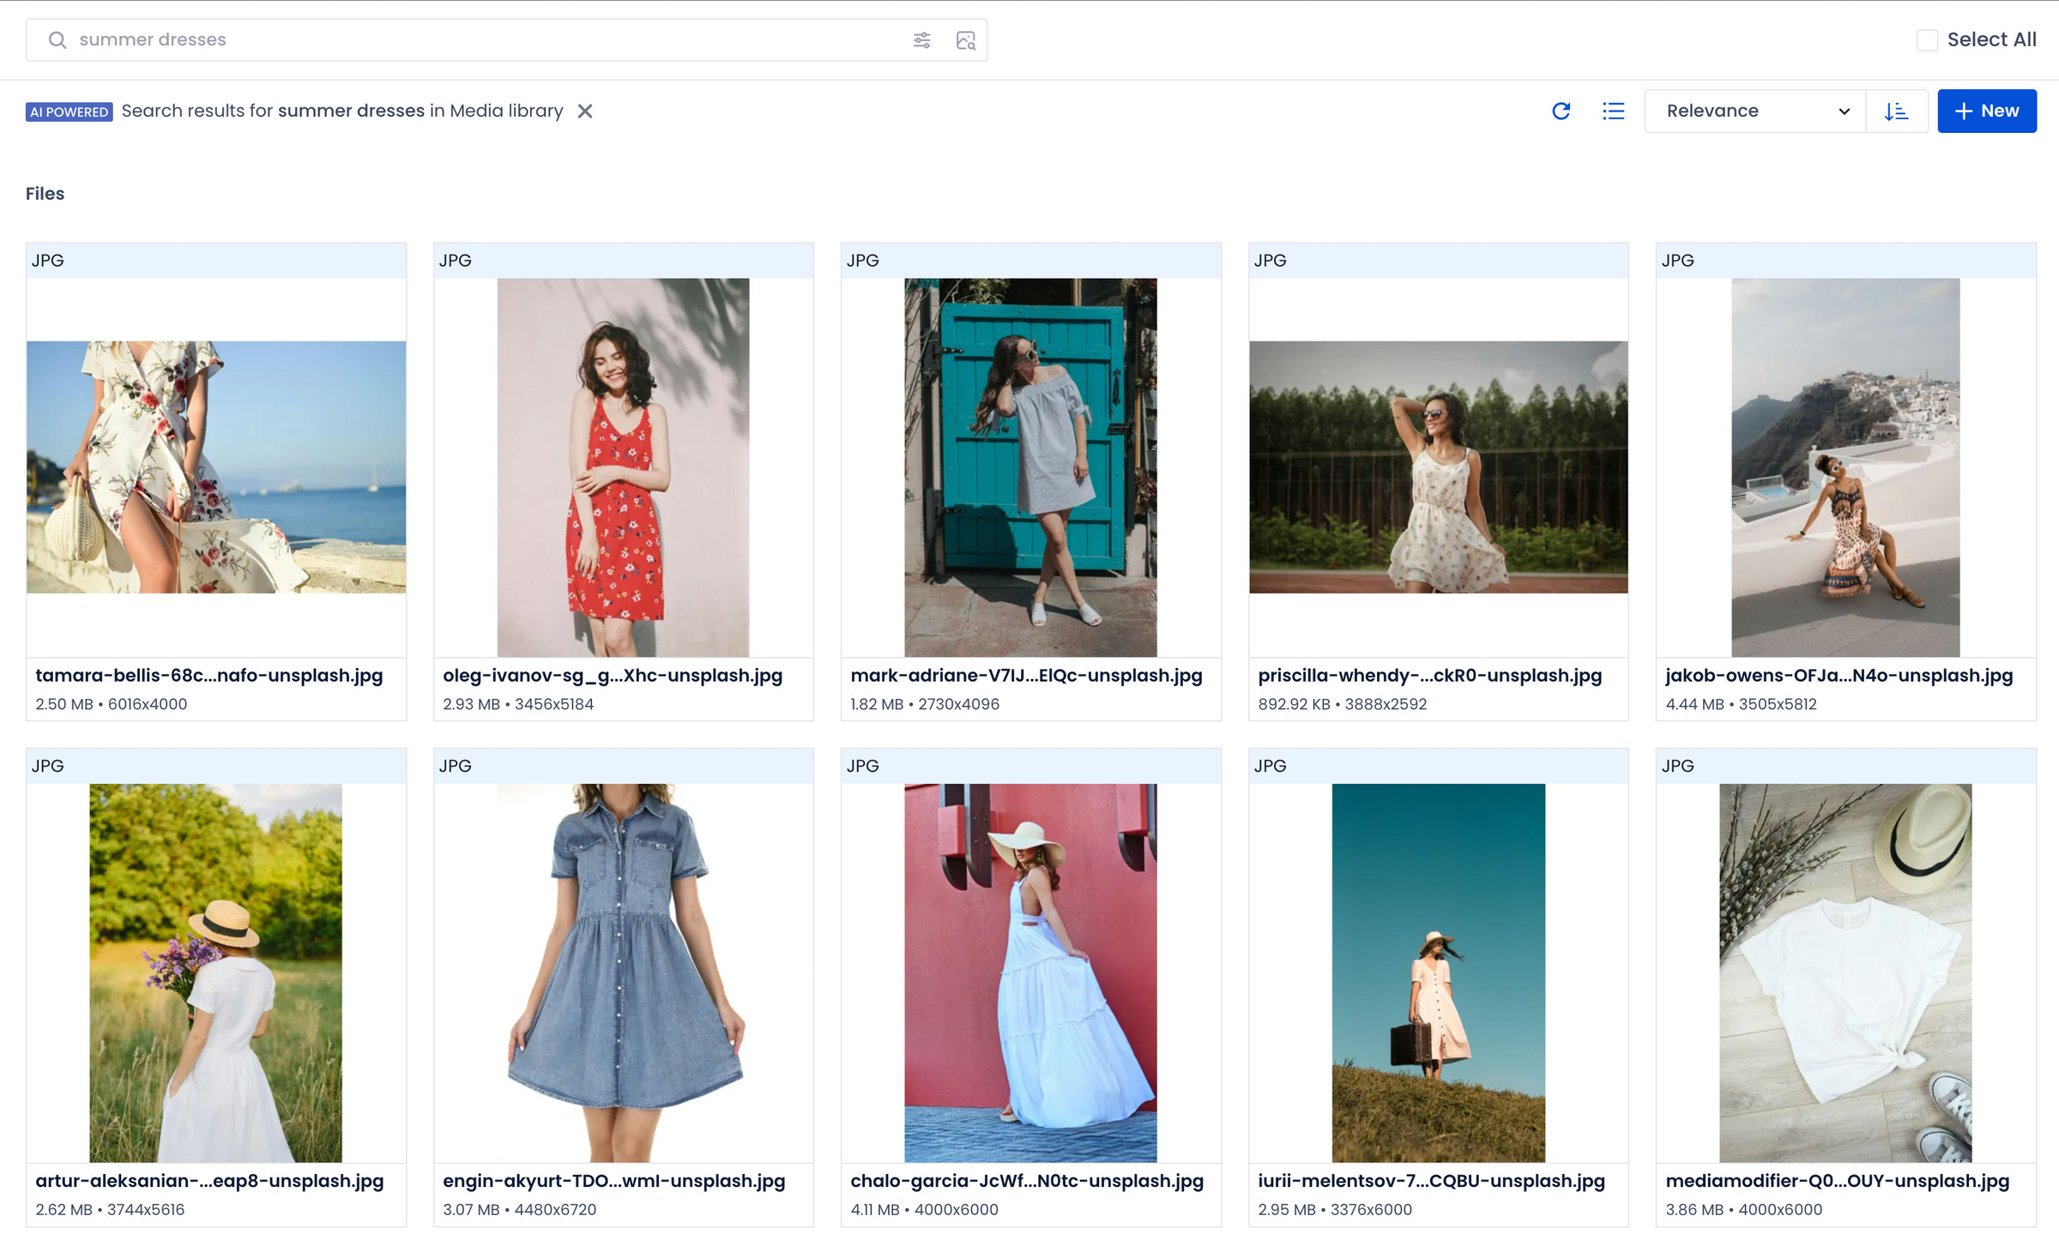Click the Files section heading

point(45,194)
